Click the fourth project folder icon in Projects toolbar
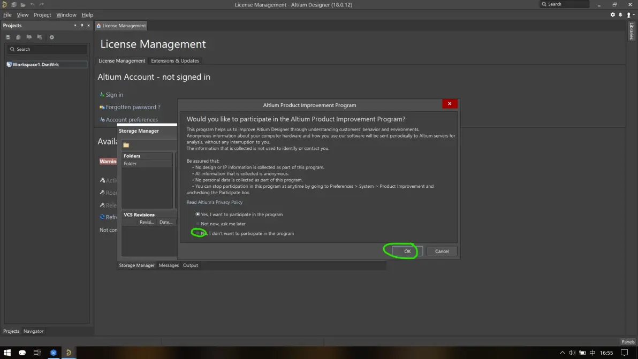The height and width of the screenshot is (359, 638). [x=40, y=37]
